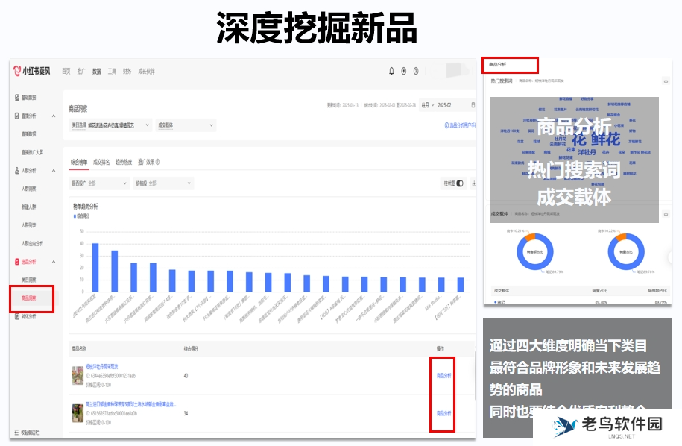Image resolution: width=682 pixels, height=446 pixels.
Task: Open 财务 in top navigation
Action: pyautogui.click(x=127, y=71)
